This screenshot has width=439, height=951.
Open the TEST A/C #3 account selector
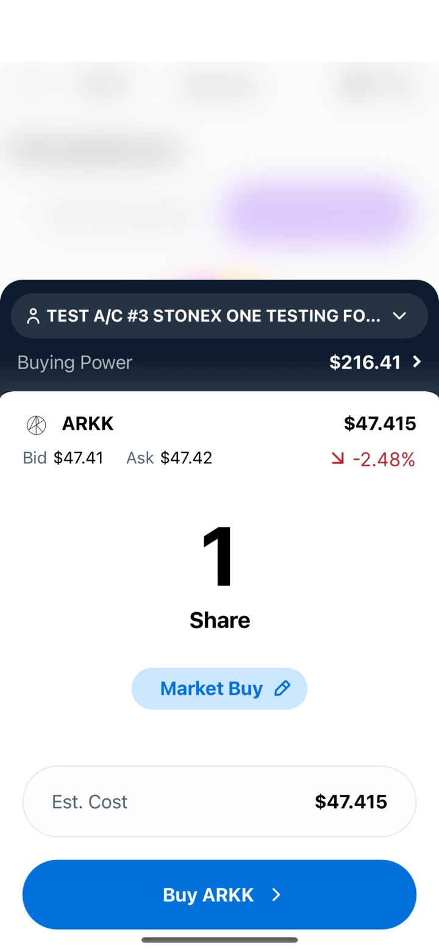[213, 316]
